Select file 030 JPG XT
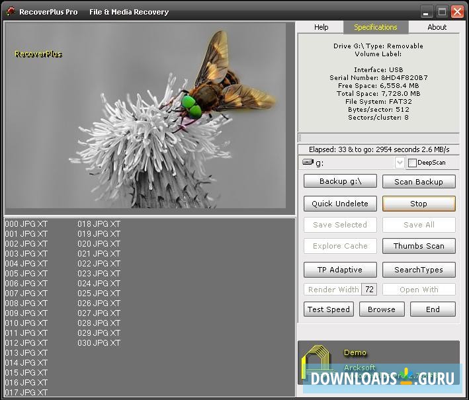This screenshot has height=400, width=469. (x=99, y=343)
